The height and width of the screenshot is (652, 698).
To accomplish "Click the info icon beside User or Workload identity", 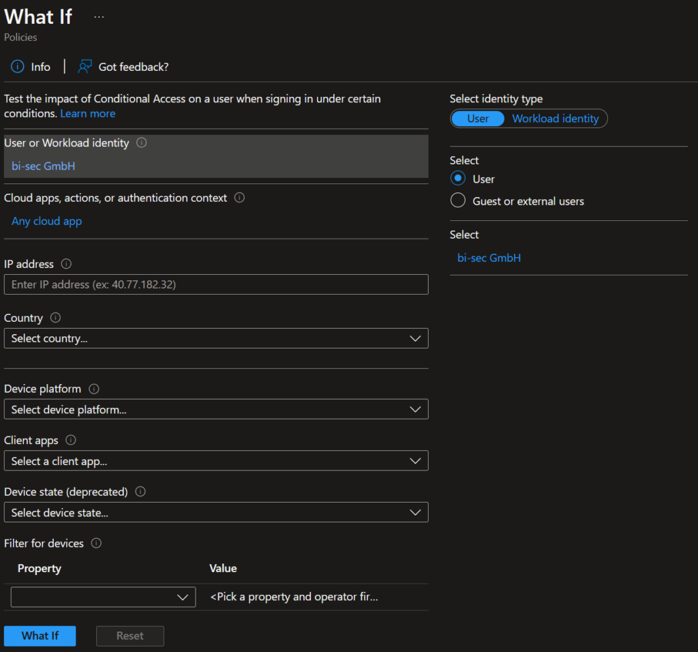I will (142, 143).
